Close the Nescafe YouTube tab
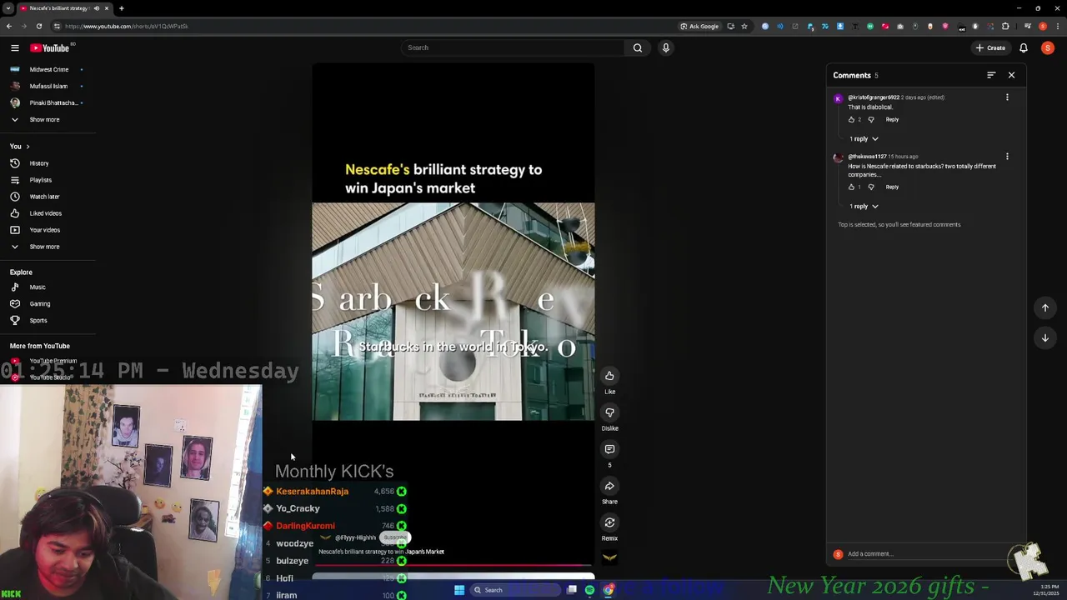The width and height of the screenshot is (1067, 600). click(x=107, y=8)
